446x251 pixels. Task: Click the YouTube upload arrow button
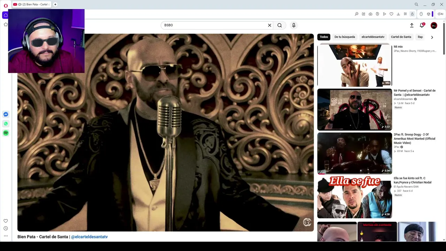click(x=412, y=25)
